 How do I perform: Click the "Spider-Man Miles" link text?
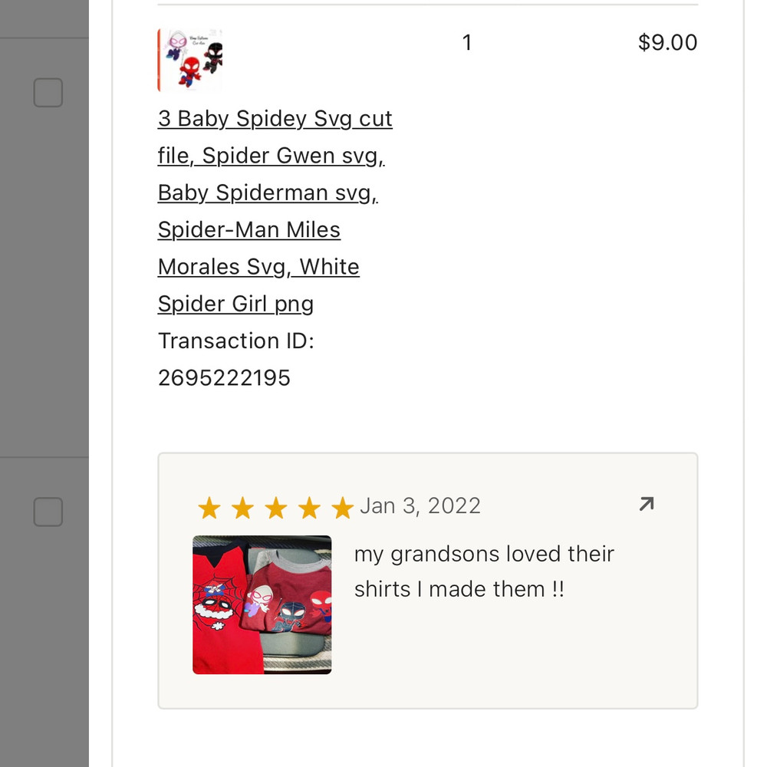(249, 230)
